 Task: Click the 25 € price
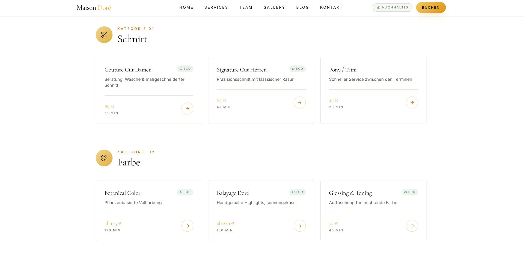[334, 100]
